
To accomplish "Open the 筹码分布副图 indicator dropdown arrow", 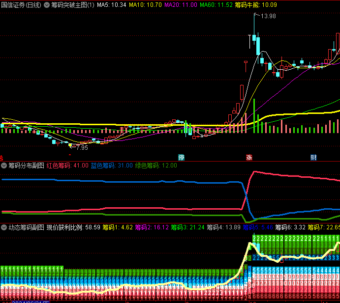I will point(3,166).
